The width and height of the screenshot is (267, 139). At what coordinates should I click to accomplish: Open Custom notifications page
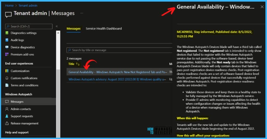point(24,78)
